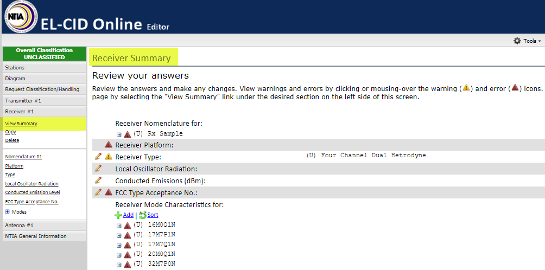Expand the Modes tree in sidebar
Viewport: 545px width, 270px height.
pyautogui.click(x=7, y=211)
